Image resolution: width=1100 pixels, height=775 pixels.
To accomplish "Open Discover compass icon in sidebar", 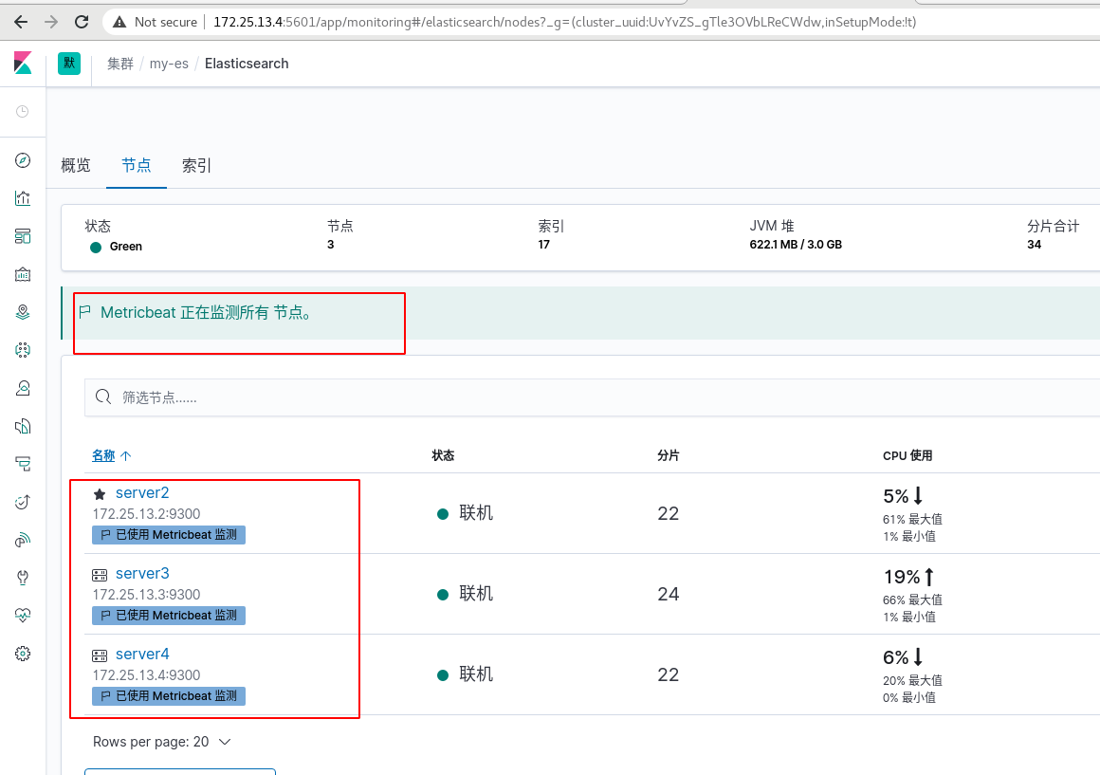I will click(23, 160).
